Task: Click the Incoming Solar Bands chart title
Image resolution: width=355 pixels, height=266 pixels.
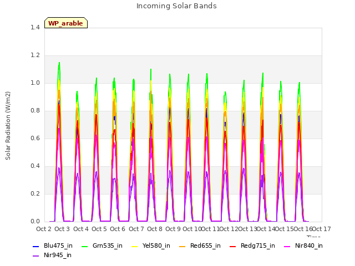Action: point(176,6)
